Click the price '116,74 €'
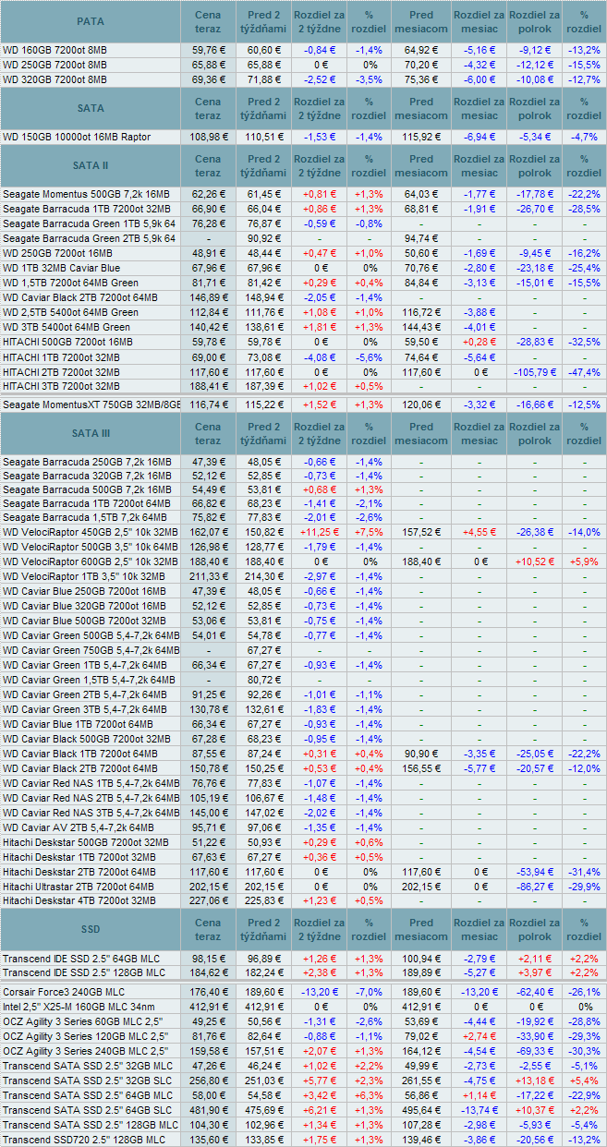Screen dimensions: 607x1147 [208, 404]
